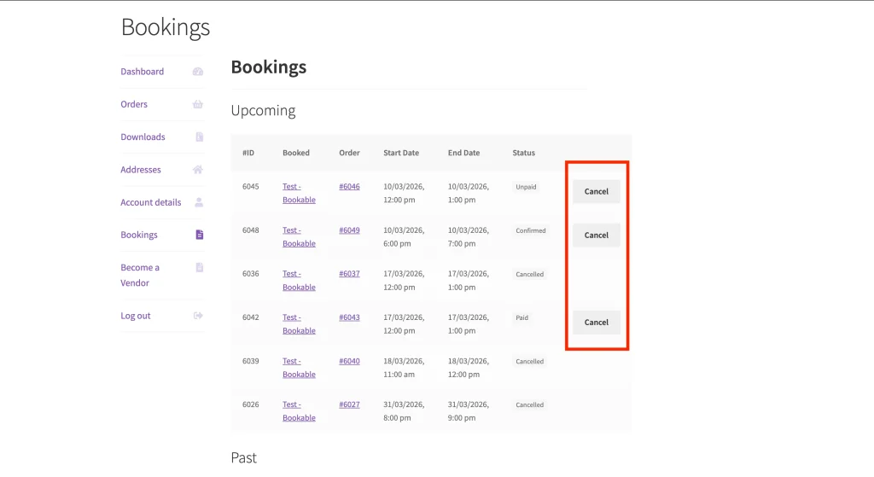Go to Downloads in the sidebar
Screen dimensions: 874x477
(x=143, y=137)
